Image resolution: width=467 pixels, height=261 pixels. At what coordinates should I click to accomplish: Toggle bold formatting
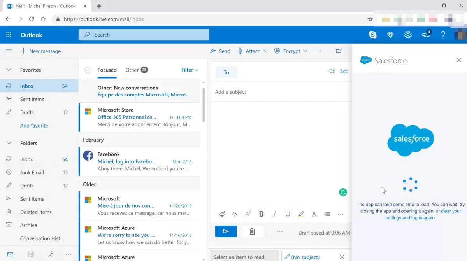point(261,214)
